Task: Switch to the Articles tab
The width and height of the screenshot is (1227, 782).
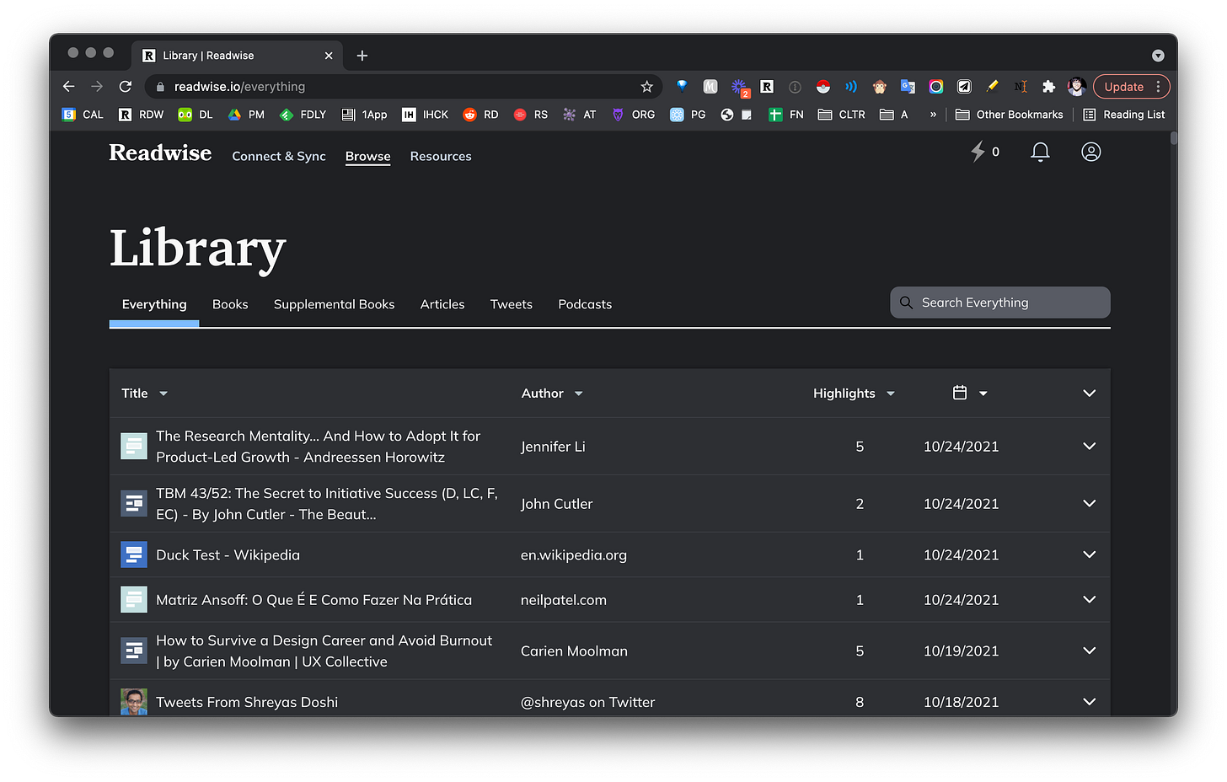Action: [x=442, y=304]
